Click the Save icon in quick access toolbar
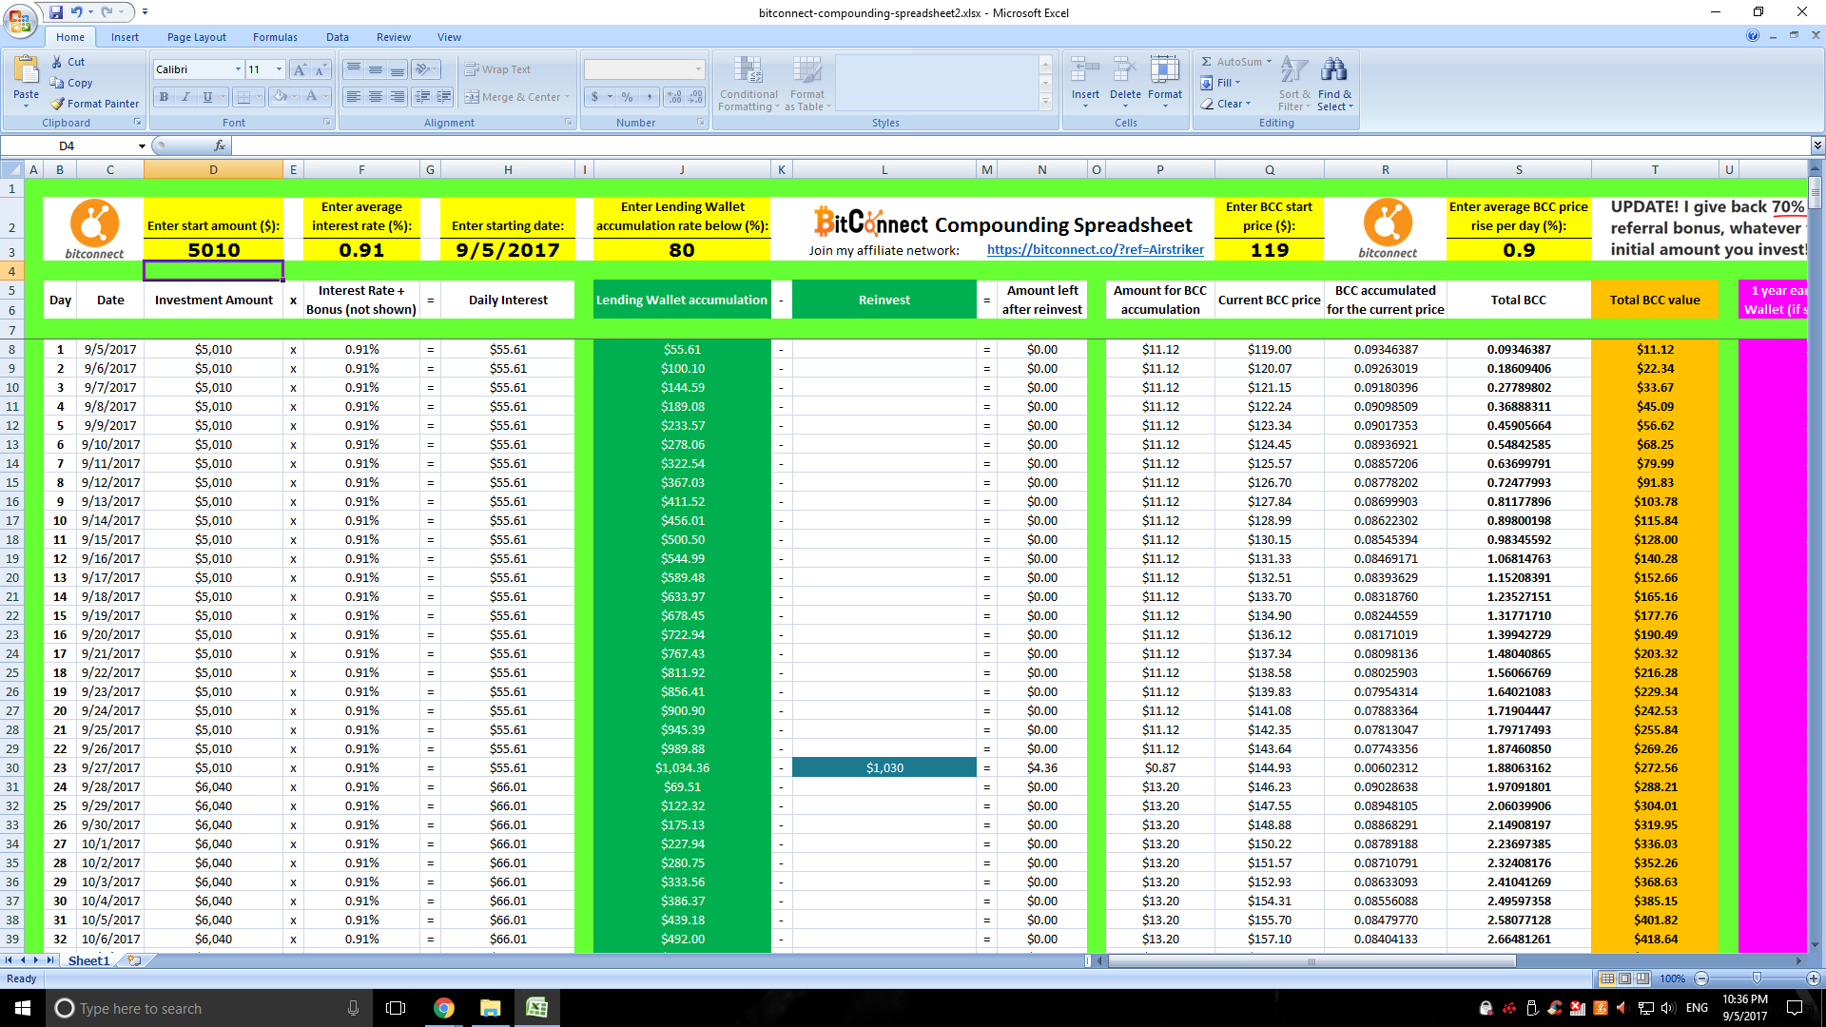Image resolution: width=1826 pixels, height=1027 pixels. point(55,12)
